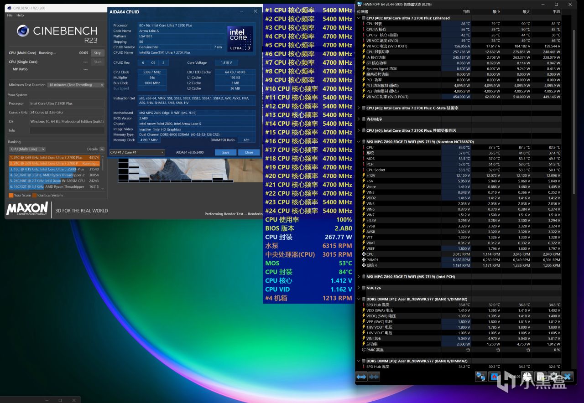Click the lightning icon beside VR VCC 功率 (SVID POUT)
This screenshot has width=584, height=403.
click(364, 97)
